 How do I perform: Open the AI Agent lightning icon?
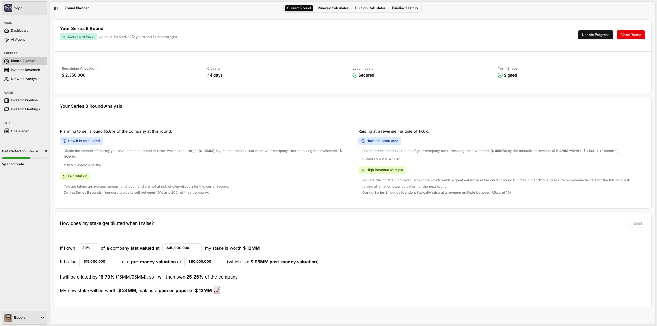(7, 40)
